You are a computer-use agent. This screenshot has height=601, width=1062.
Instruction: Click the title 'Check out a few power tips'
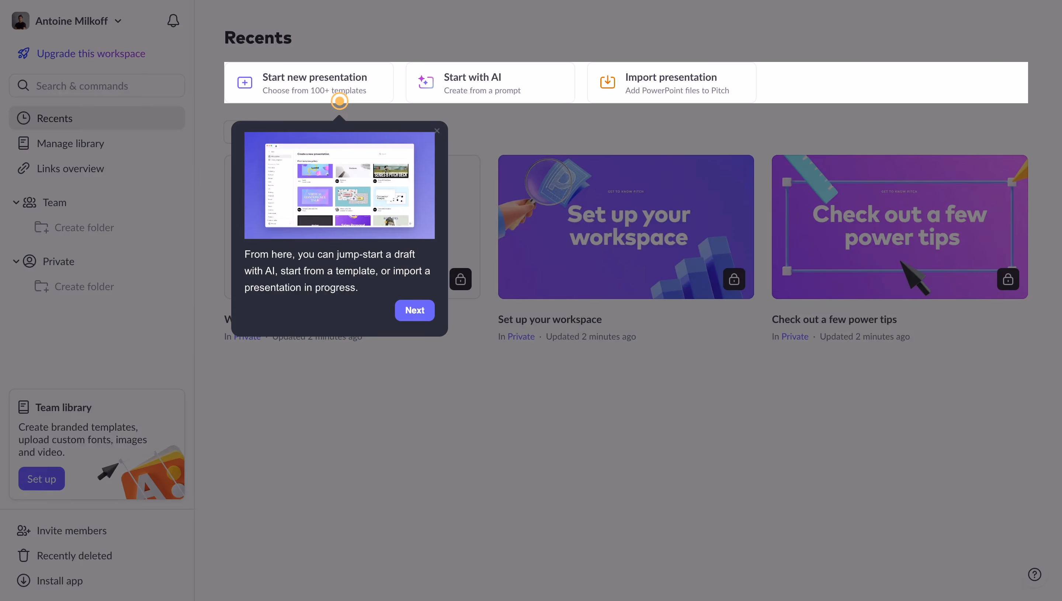pos(834,319)
